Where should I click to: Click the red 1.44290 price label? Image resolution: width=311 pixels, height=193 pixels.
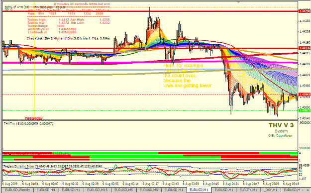click(x=305, y=11)
